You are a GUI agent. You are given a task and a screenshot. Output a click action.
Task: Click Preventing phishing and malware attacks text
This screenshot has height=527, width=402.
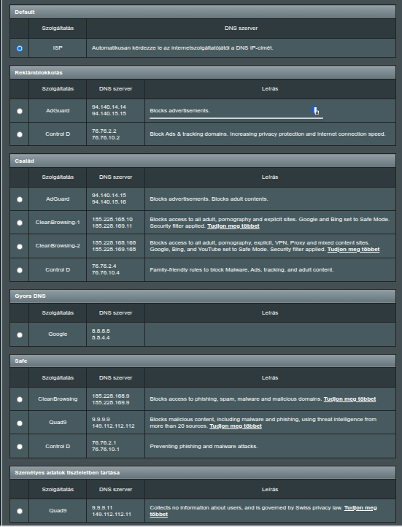(204, 446)
